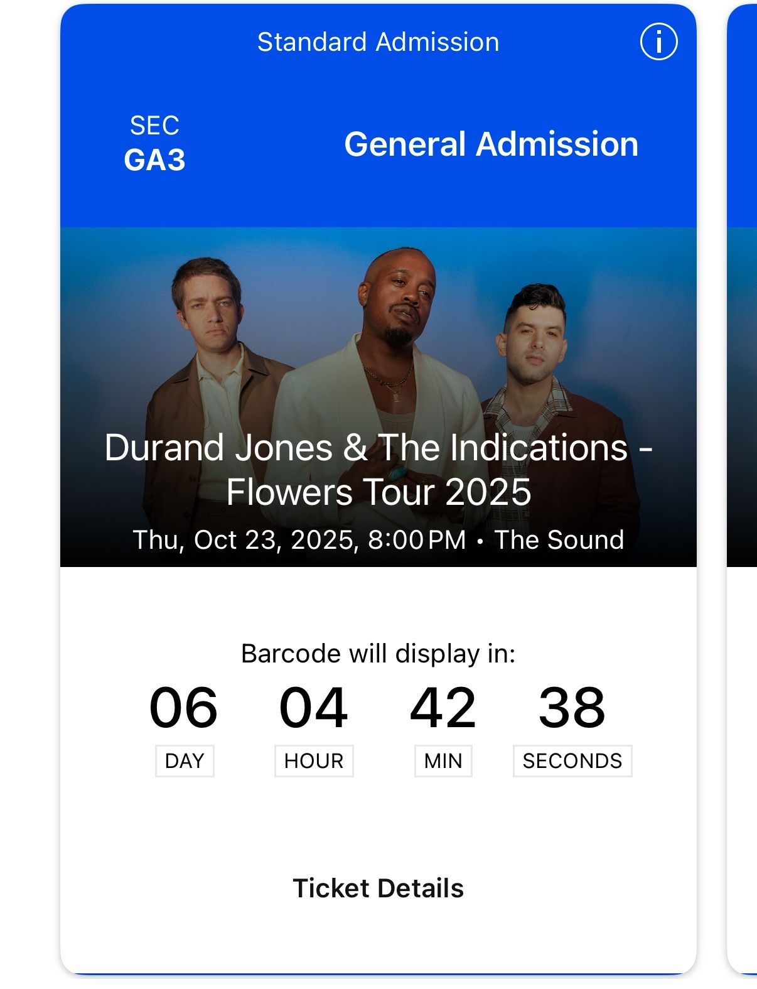
Task: Open Ticket Details
Action: pyautogui.click(x=378, y=888)
